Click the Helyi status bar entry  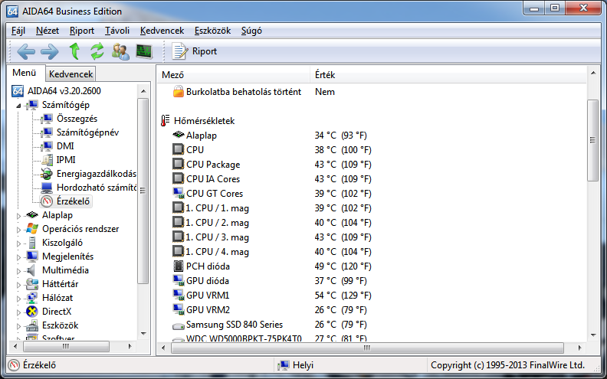295,365
